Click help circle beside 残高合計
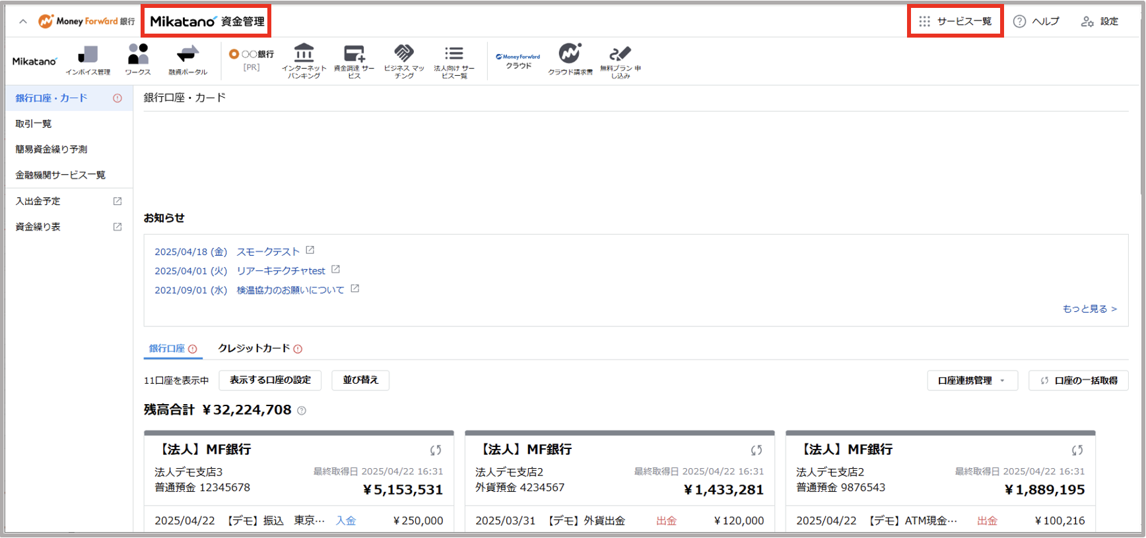Viewport: 1146px width, 538px height. click(302, 411)
